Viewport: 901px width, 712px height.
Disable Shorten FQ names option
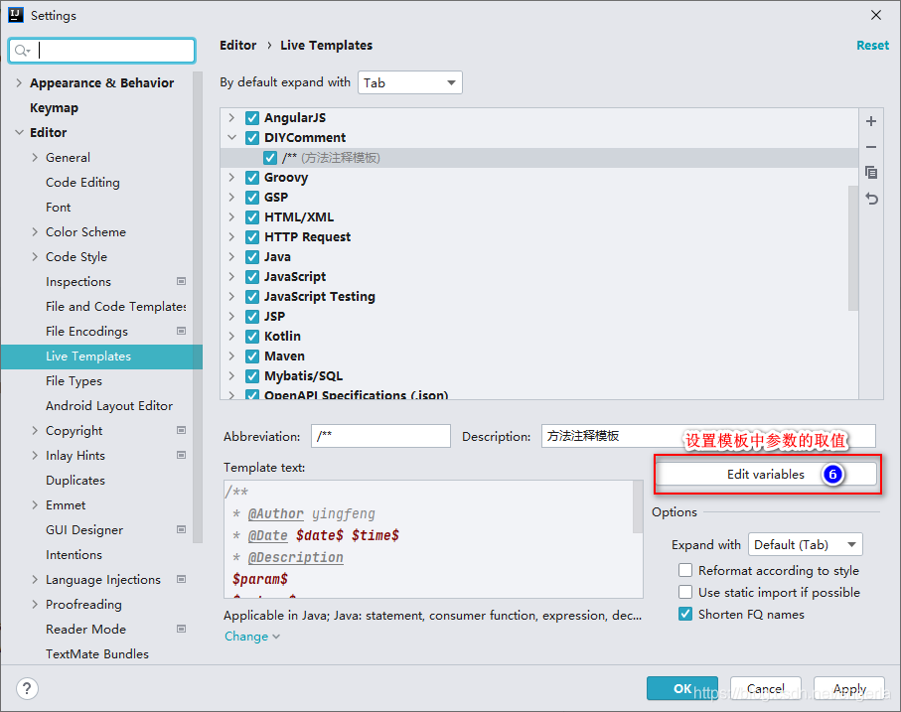pyautogui.click(x=685, y=614)
